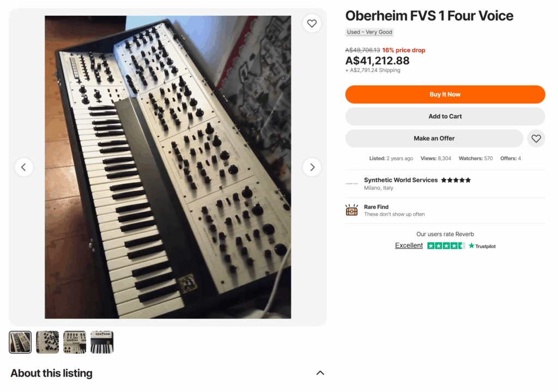This screenshot has height=392, width=558.
Task: Select the third photo thumbnail
Action: pyautogui.click(x=75, y=342)
